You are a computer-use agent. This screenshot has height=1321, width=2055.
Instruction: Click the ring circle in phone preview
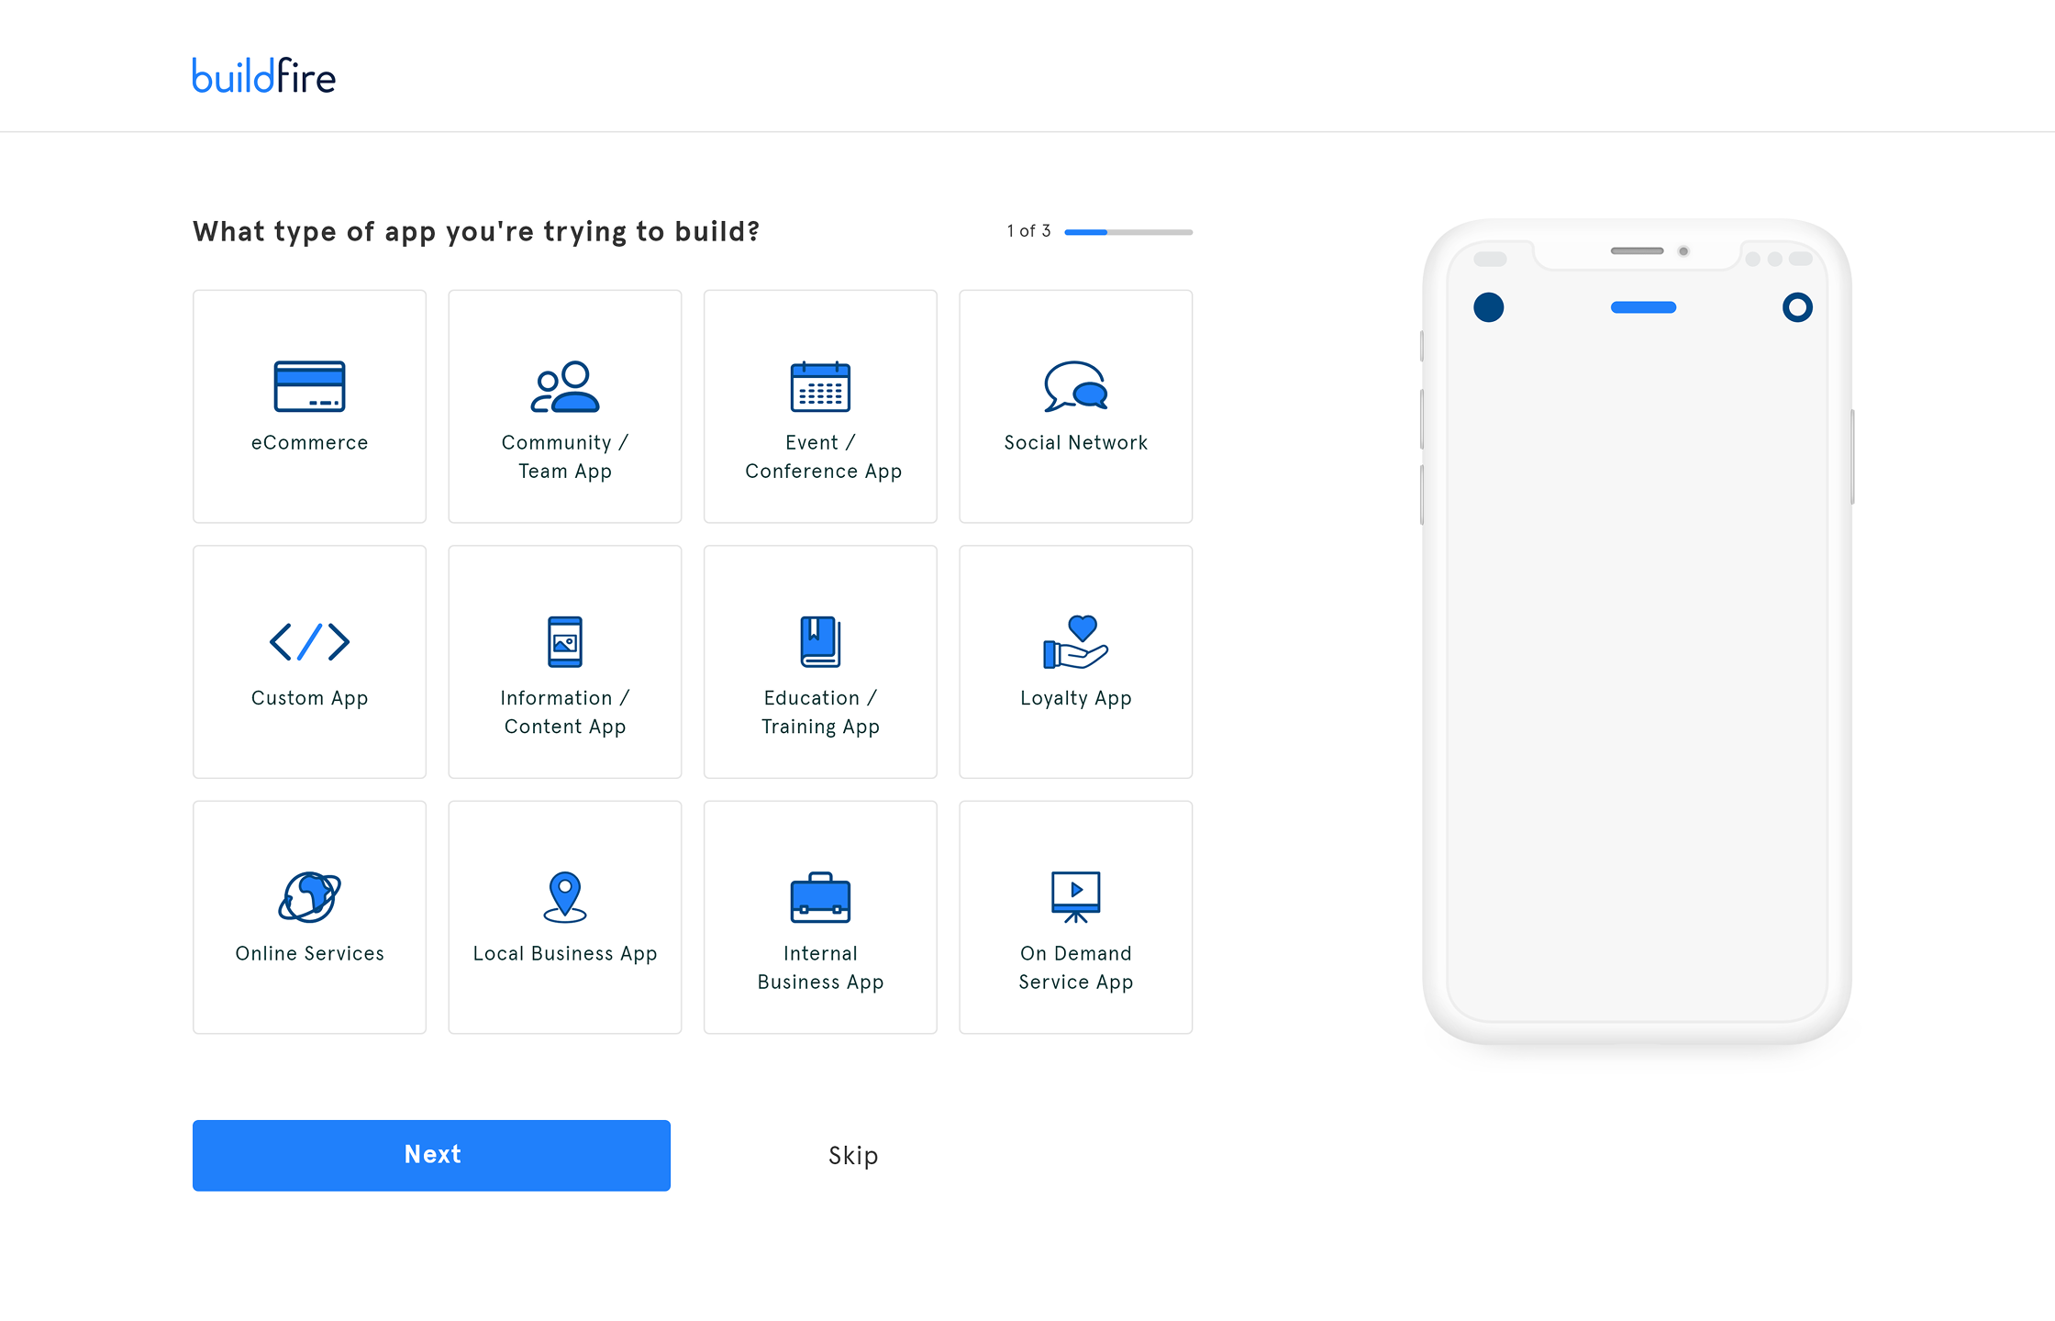1797,307
